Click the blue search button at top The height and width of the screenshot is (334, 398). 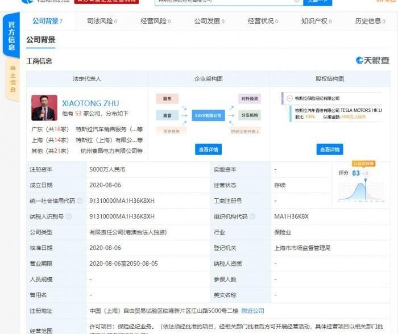(317, 2)
